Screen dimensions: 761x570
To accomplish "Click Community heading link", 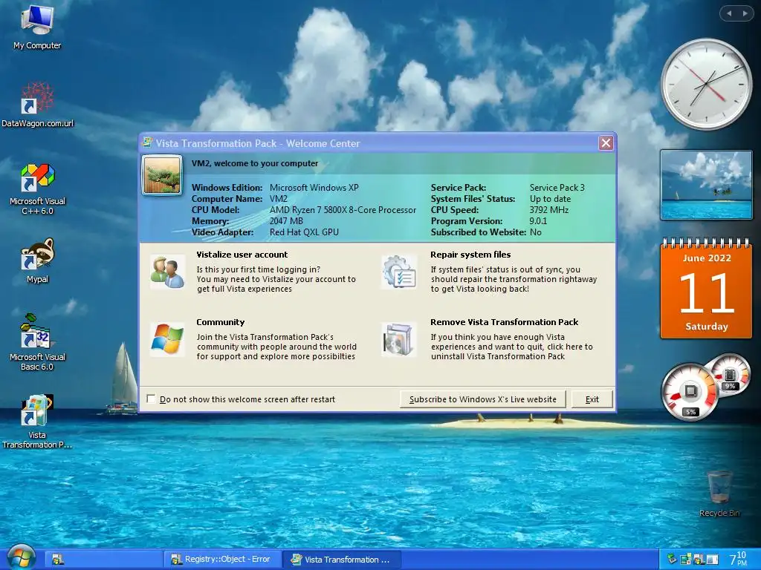I will point(220,322).
